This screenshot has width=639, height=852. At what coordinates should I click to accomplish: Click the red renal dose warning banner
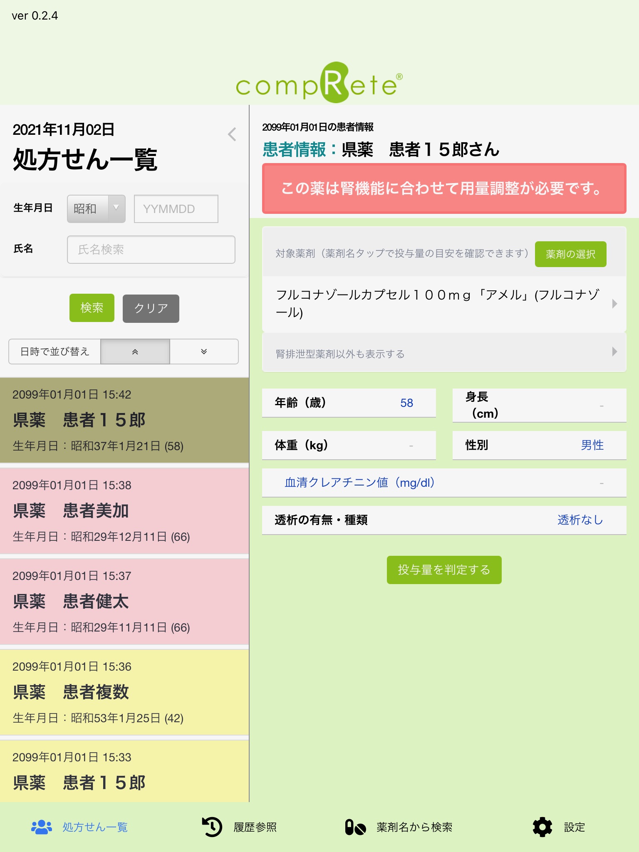(x=444, y=188)
